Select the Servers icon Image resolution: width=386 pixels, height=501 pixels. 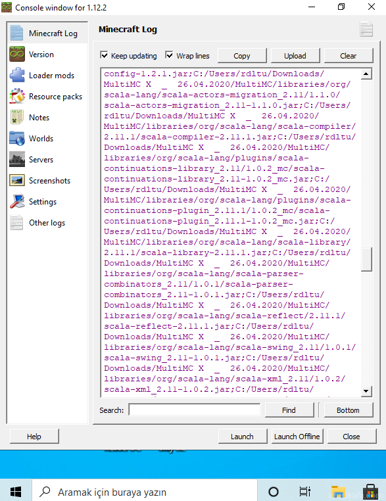(17, 159)
